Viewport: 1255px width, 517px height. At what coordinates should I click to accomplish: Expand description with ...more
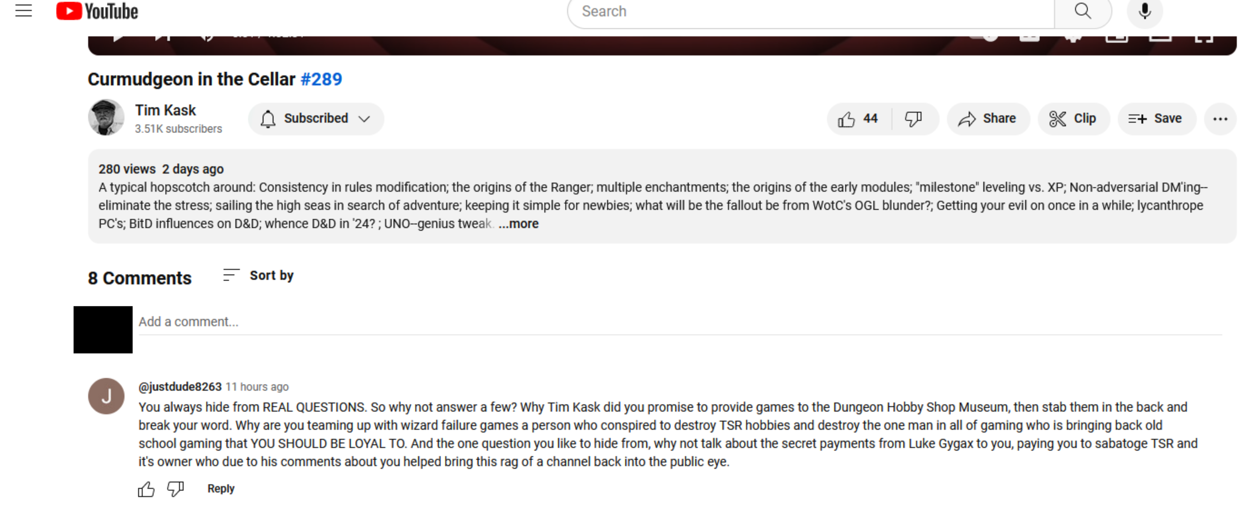click(x=518, y=224)
